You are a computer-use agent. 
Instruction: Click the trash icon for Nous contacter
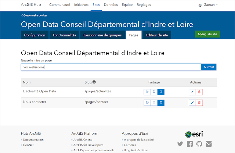coord(199,103)
